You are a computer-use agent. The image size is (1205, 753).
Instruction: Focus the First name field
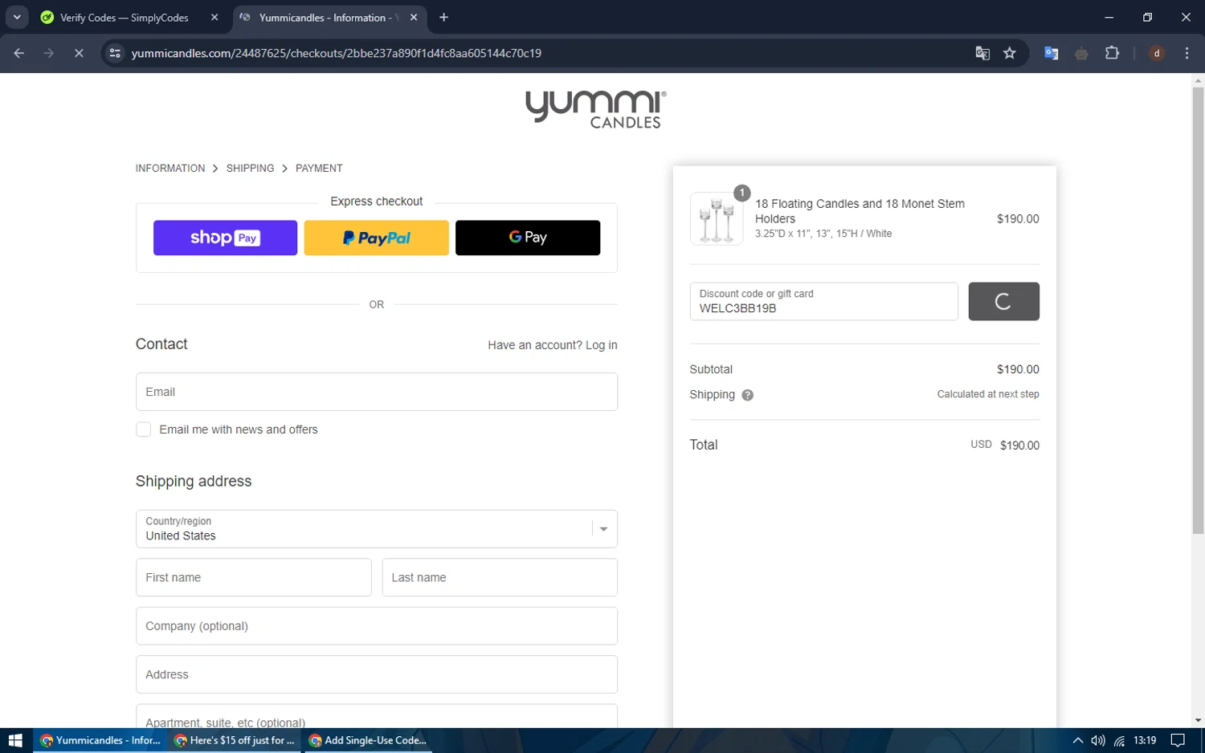[x=253, y=577]
